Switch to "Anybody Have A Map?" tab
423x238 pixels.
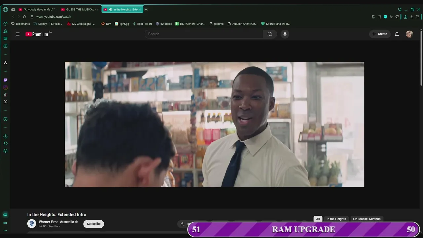(37, 9)
